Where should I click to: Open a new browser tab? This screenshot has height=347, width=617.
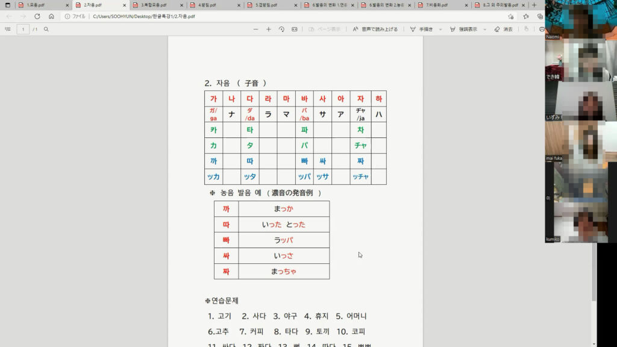(x=534, y=5)
